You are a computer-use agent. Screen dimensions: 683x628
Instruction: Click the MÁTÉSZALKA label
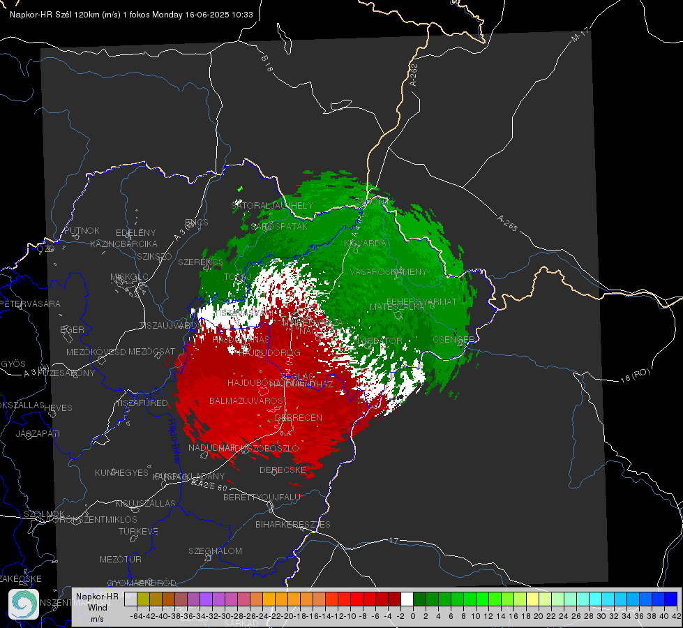pyautogui.click(x=397, y=306)
